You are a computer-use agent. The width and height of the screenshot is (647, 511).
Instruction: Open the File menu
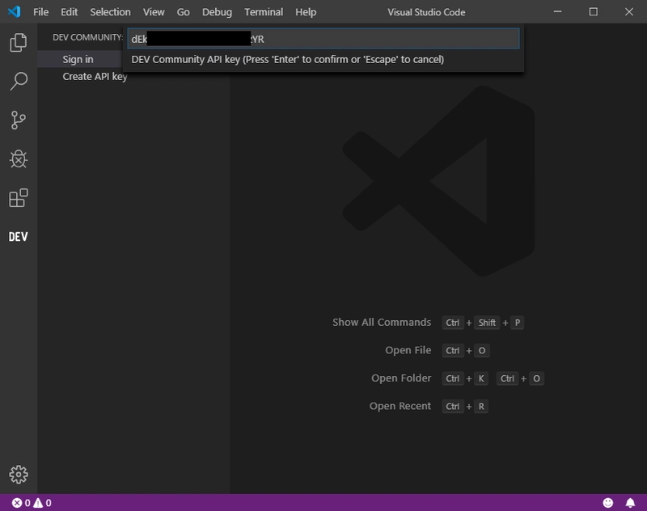click(41, 12)
